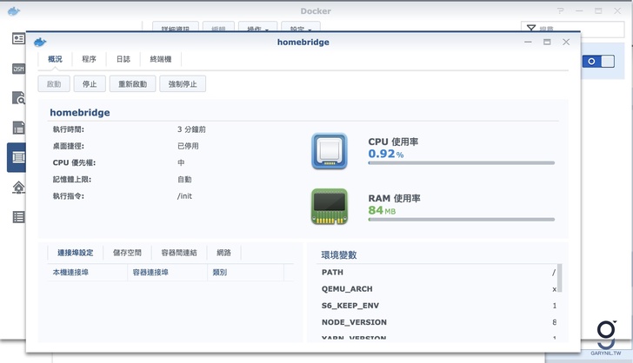
Task: Open the DSM sidebar icon
Action: pyautogui.click(x=18, y=69)
